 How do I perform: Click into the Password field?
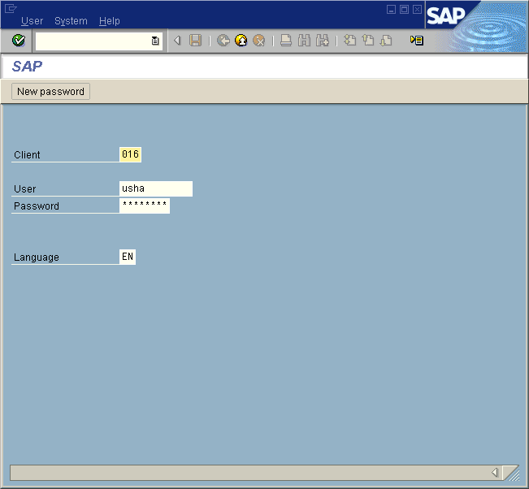[145, 206]
